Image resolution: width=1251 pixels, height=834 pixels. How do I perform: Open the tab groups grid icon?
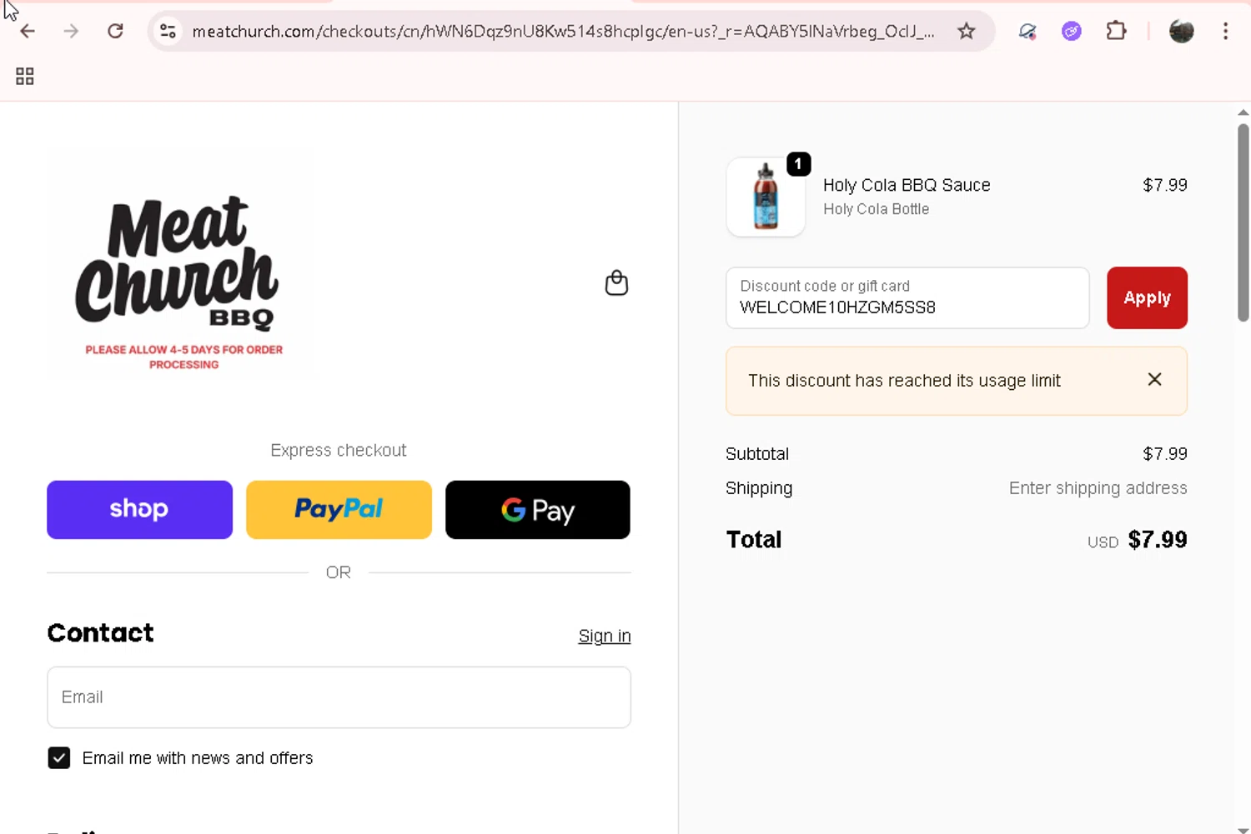[x=25, y=77]
